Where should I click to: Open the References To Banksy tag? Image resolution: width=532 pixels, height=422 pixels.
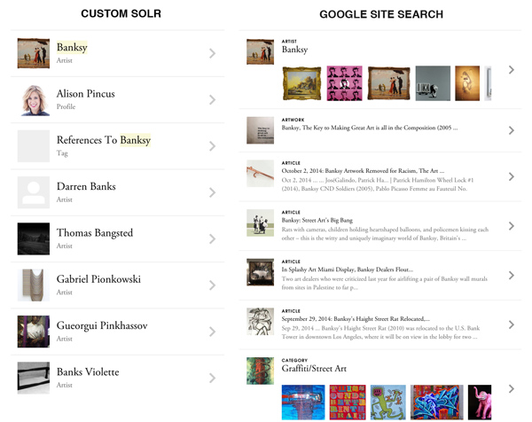117,146
